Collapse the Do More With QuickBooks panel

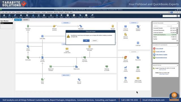coord(177,45)
